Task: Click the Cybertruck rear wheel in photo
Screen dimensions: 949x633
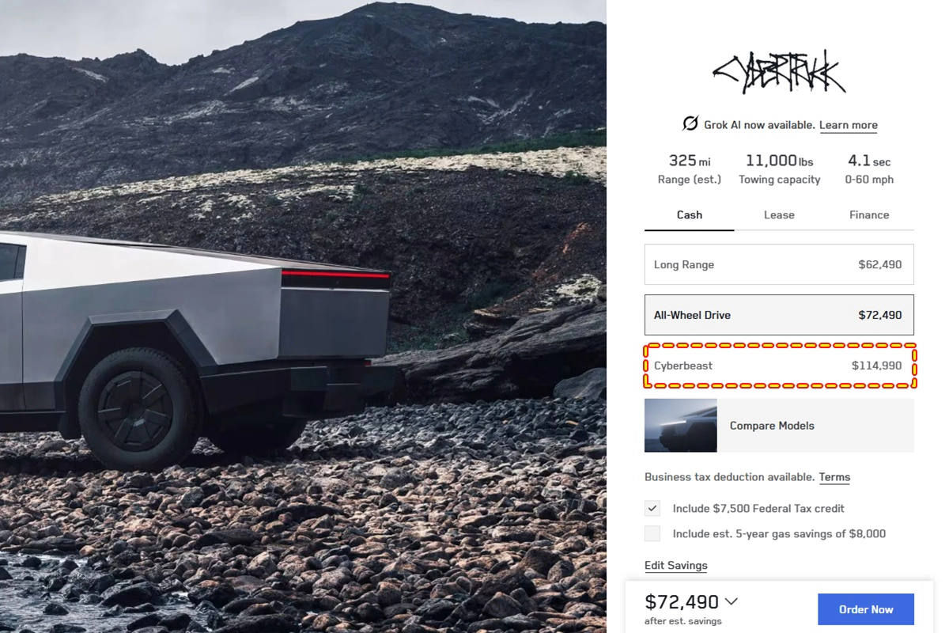Action: (x=137, y=410)
